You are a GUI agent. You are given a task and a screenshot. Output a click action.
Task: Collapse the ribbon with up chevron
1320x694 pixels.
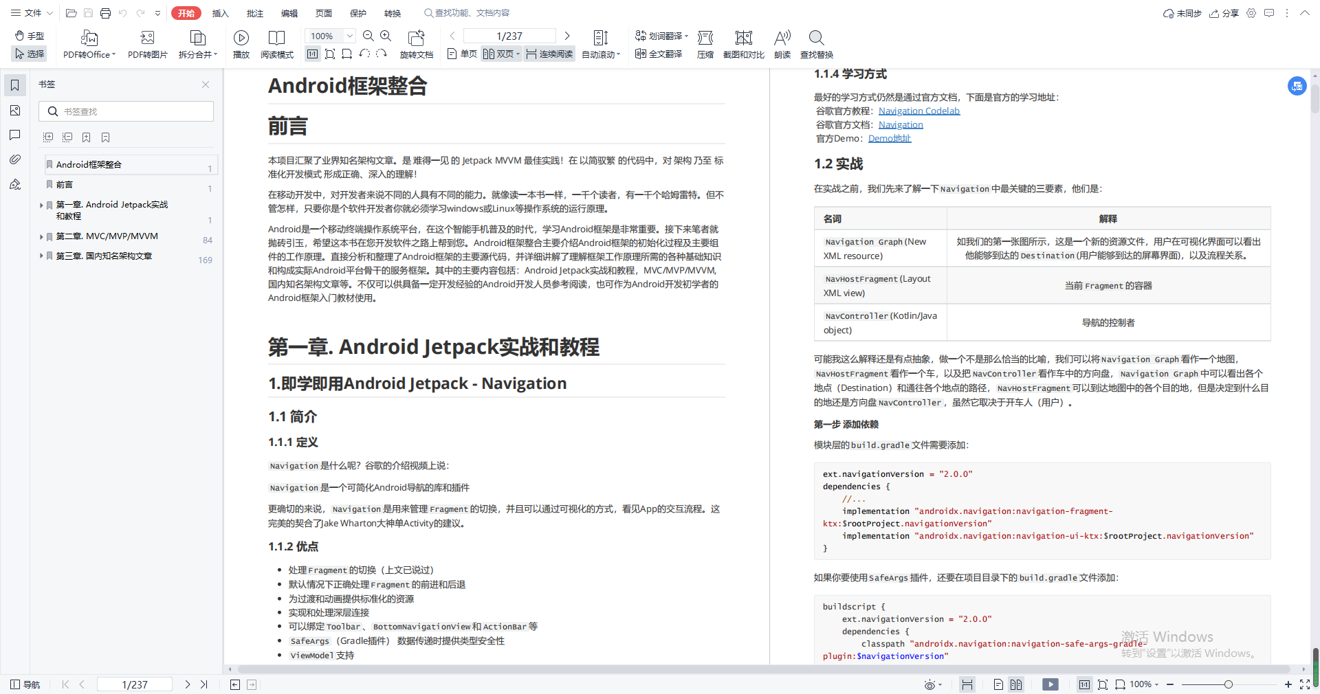[x=1304, y=13]
